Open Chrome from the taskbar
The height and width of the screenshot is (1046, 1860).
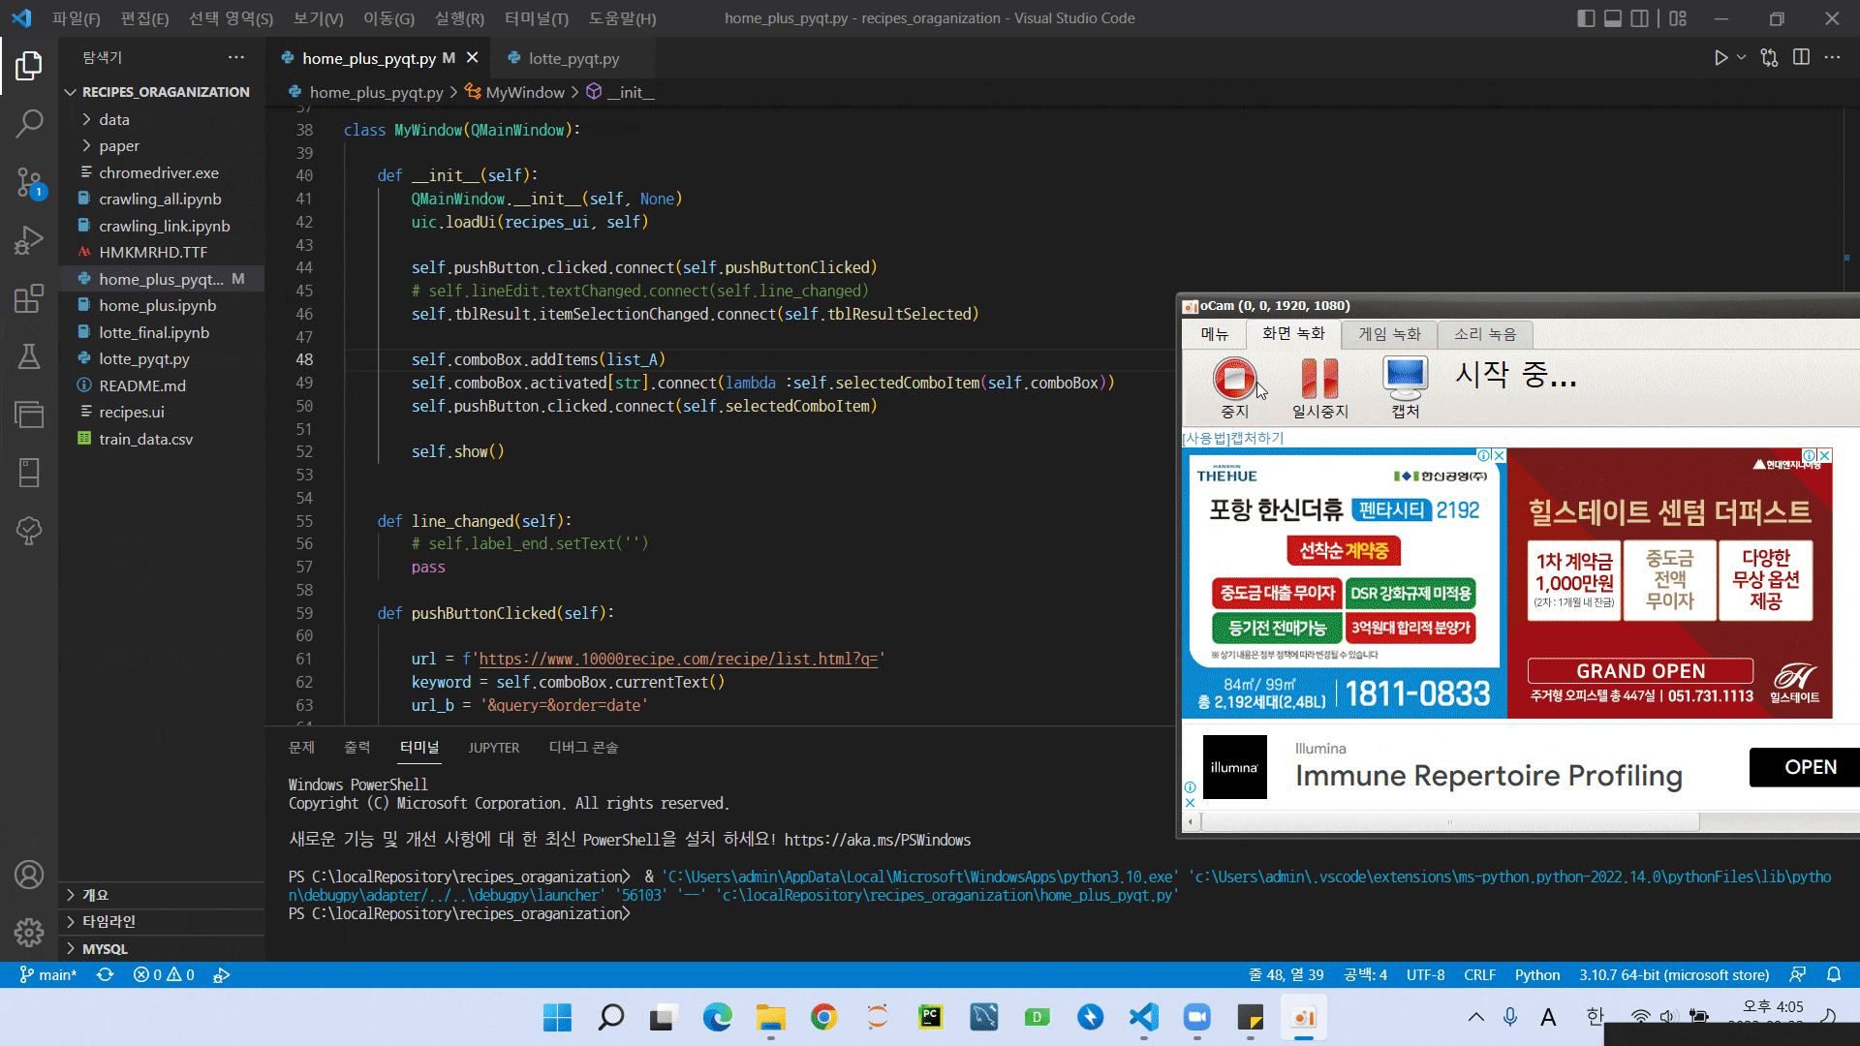pyautogui.click(x=823, y=1017)
